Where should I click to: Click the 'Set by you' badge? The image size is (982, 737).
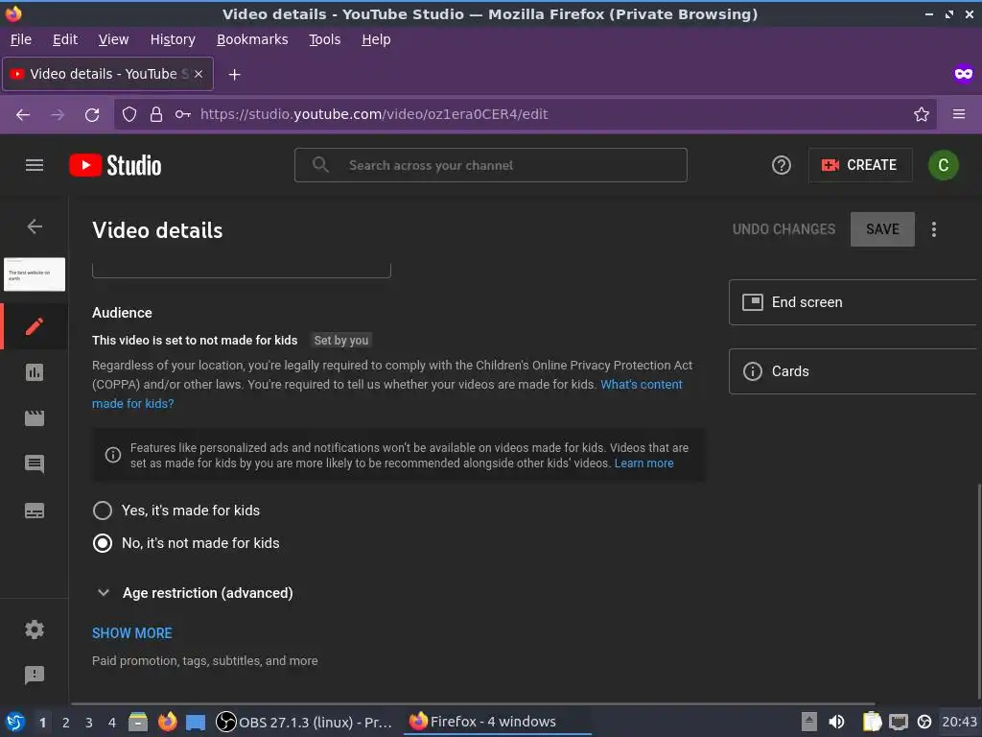341,341
